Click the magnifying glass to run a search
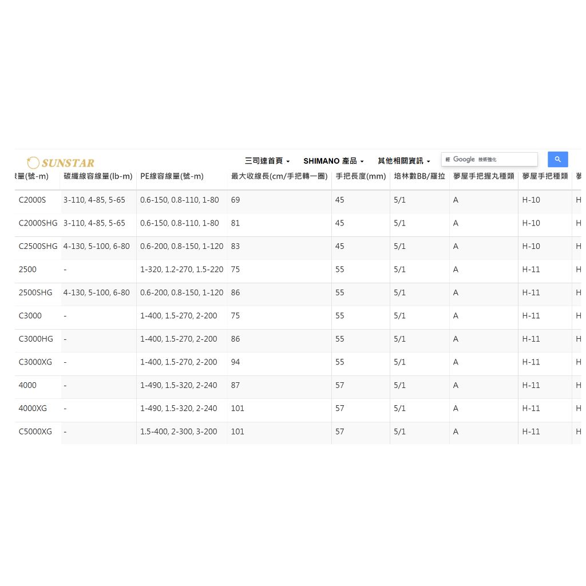The width and height of the screenshot is (586, 586). [557, 159]
